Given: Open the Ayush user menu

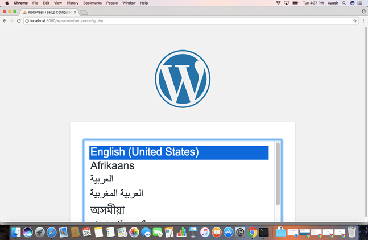Looking at the screenshot, I should (333, 3).
